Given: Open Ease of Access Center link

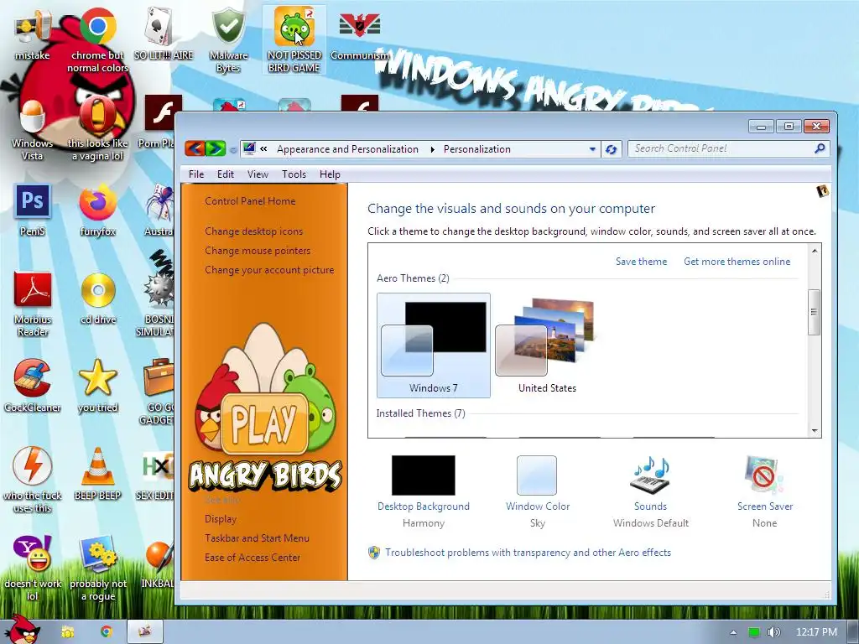Looking at the screenshot, I should point(252,558).
